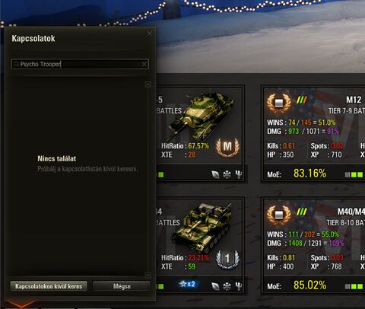
Task: Click the M12 MoE 83.16% progress marks
Action: [354, 174]
